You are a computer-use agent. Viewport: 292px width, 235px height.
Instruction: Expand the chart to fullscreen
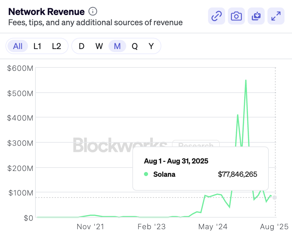276,16
